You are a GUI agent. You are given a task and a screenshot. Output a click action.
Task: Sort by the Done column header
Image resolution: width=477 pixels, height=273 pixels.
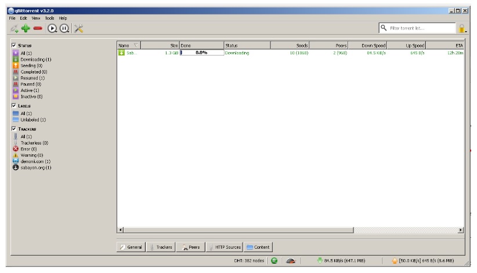[x=202, y=45]
